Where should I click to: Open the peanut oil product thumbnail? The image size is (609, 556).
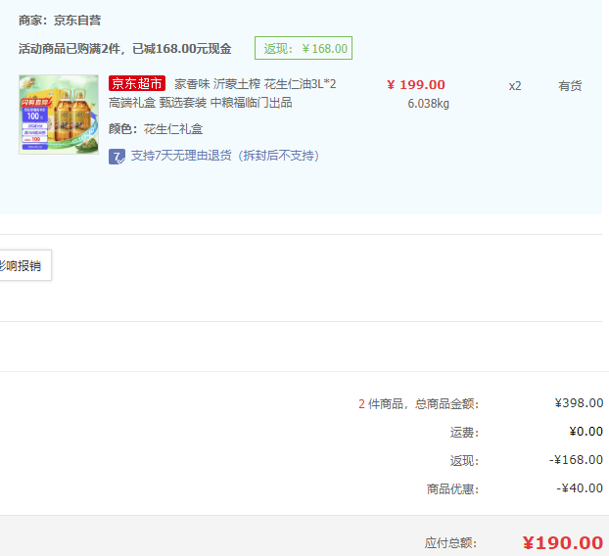[59, 115]
